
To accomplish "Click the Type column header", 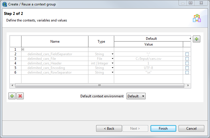I will click(101, 42).
